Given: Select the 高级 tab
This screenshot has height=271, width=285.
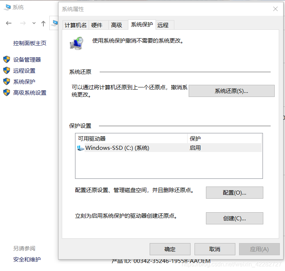Looking at the screenshot, I should click(118, 25).
